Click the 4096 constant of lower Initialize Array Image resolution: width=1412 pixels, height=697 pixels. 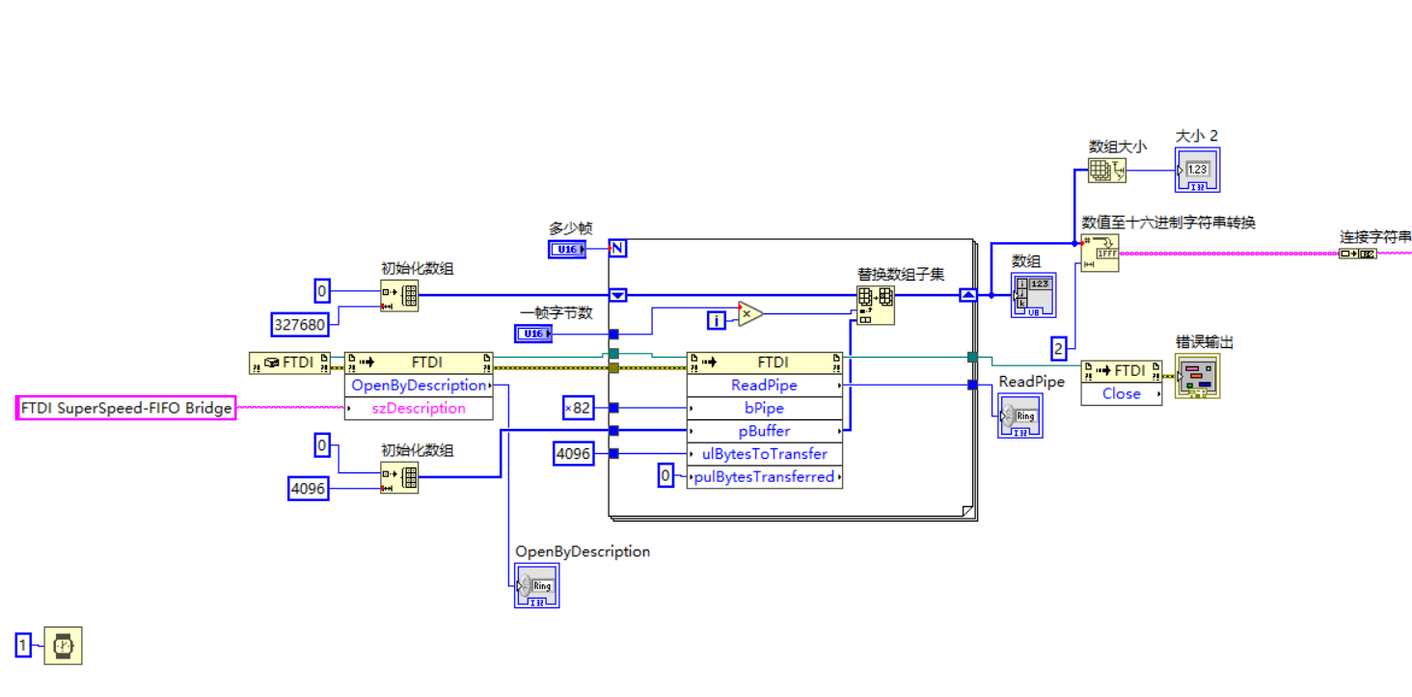pyautogui.click(x=309, y=489)
